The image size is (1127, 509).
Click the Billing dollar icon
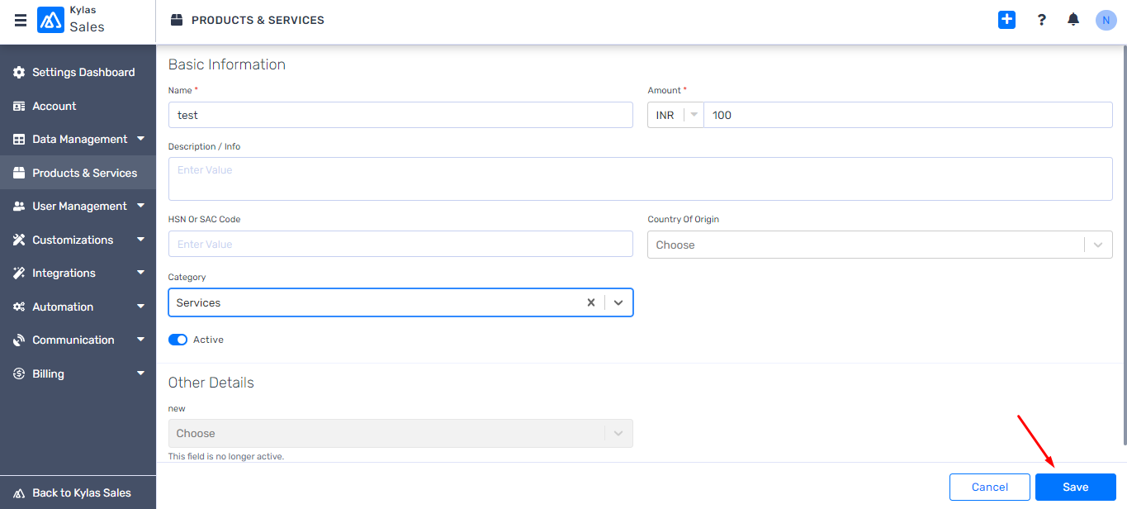coord(19,373)
